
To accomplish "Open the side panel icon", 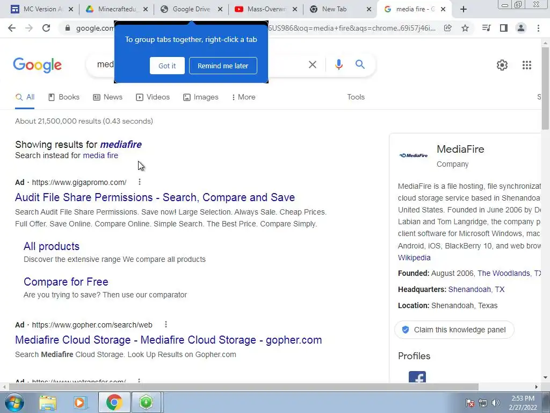I will click(504, 28).
